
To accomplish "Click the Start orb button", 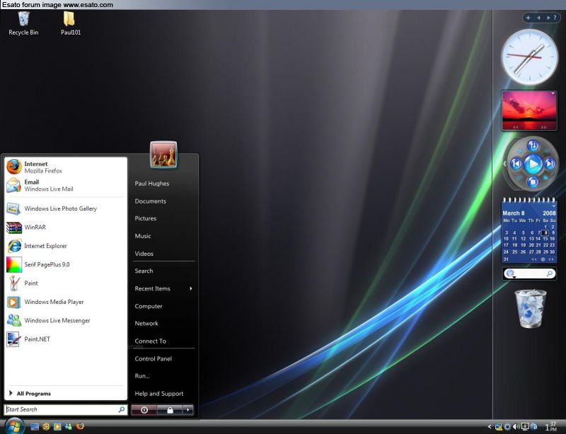I will point(14,426).
